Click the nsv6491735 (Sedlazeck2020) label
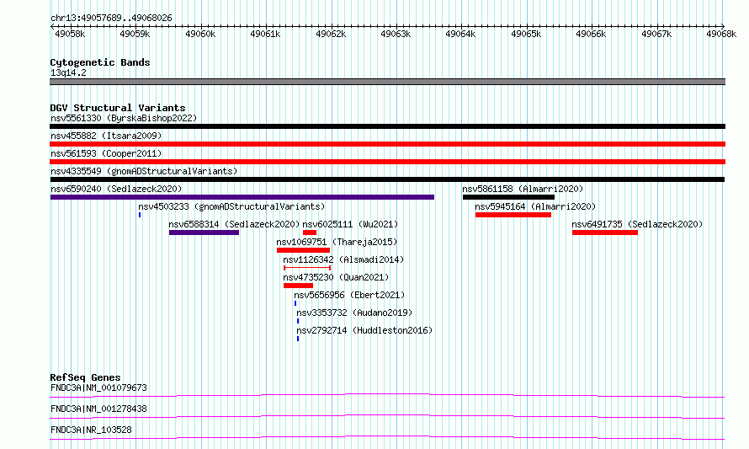The width and height of the screenshot is (749, 449). (637, 224)
